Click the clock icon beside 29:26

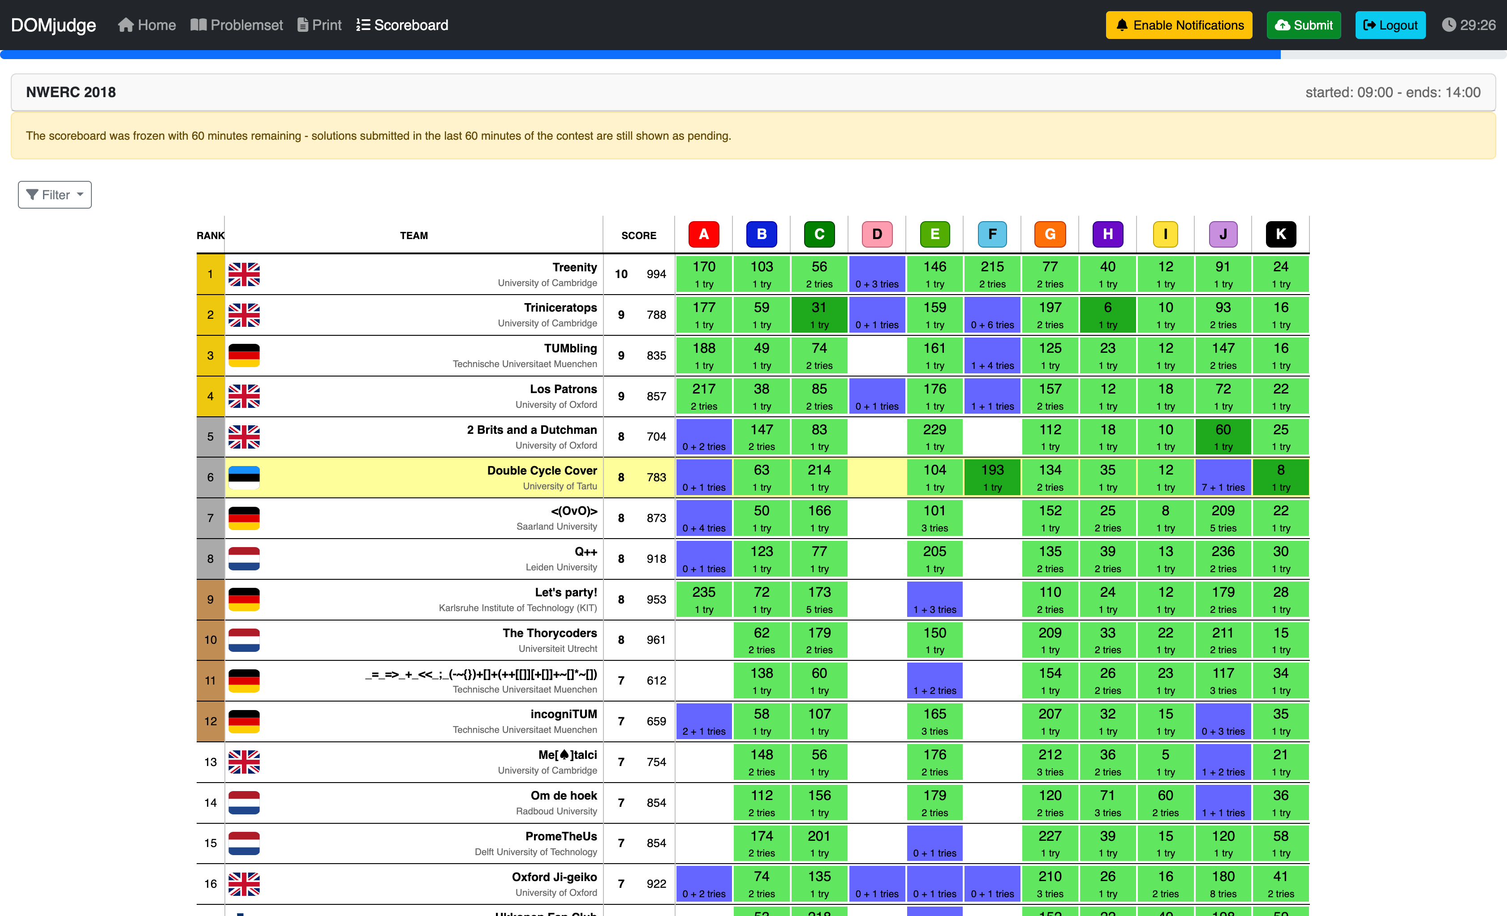(1448, 25)
